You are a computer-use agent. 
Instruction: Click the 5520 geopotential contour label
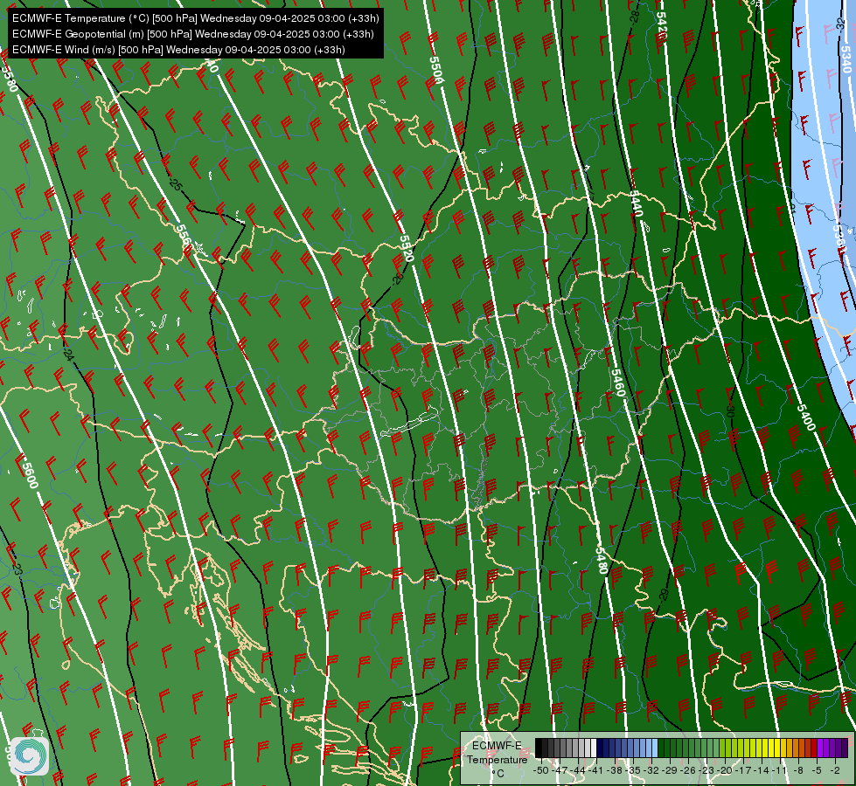point(407,248)
